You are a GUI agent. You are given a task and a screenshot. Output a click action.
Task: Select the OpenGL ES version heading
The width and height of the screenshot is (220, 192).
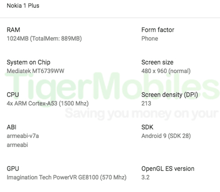168,169
